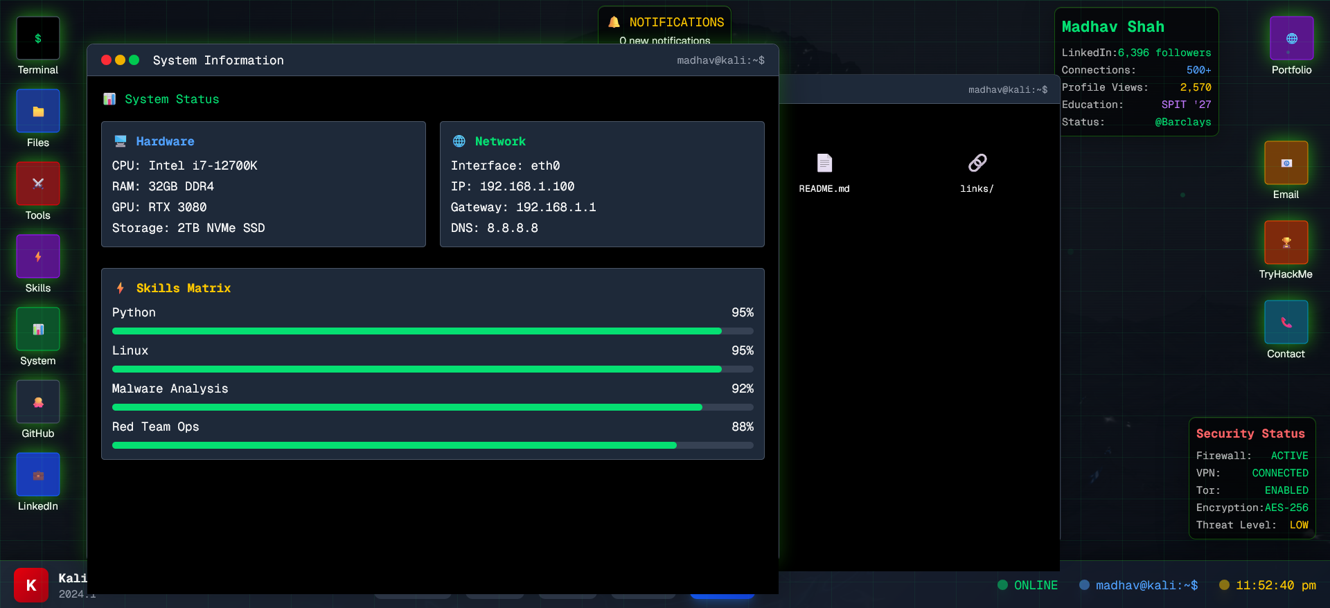Screen dimensions: 1330x608
Task: Click the Security Status heading
Action: (x=1250, y=433)
